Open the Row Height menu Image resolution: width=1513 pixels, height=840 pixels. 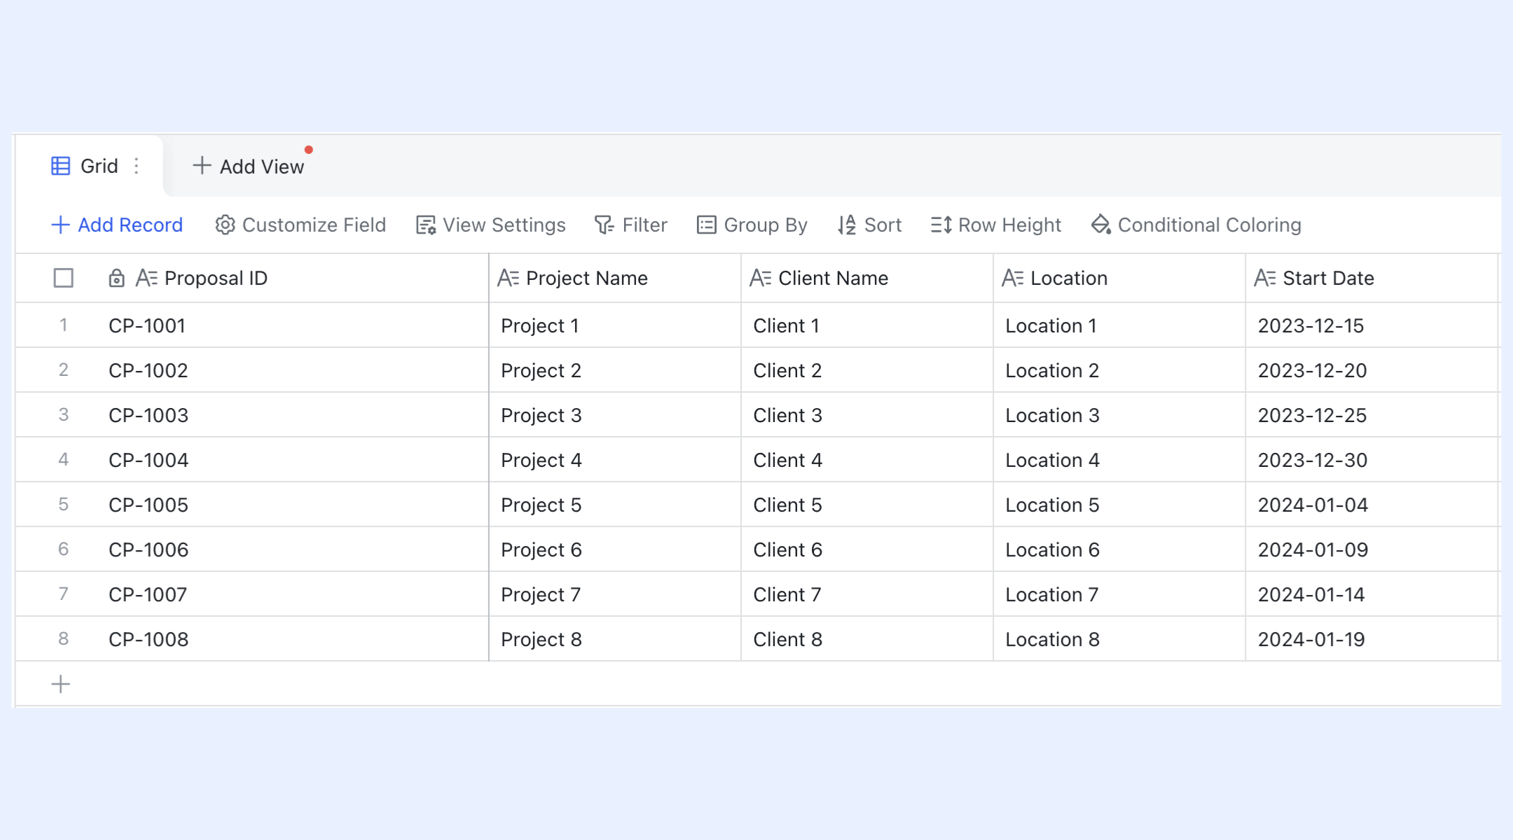tap(996, 225)
